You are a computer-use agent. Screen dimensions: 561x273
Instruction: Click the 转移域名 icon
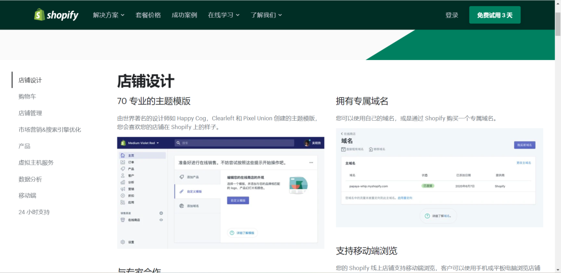(371, 149)
